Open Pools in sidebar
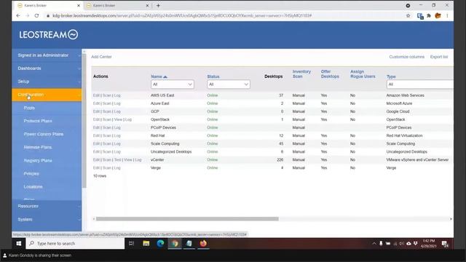 (29, 108)
